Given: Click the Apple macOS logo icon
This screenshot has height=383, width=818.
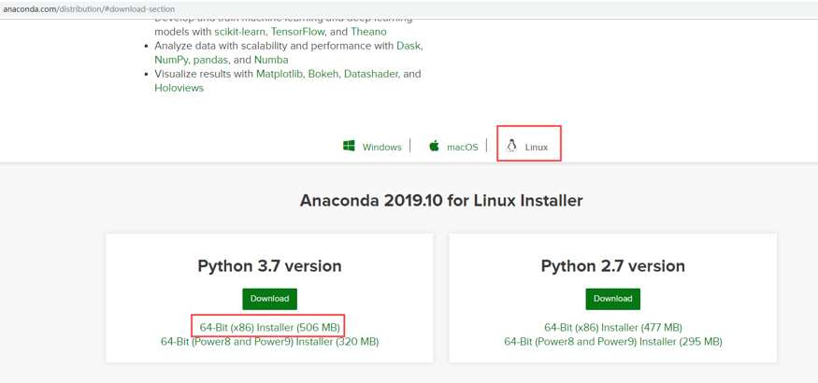Looking at the screenshot, I should click(x=434, y=146).
